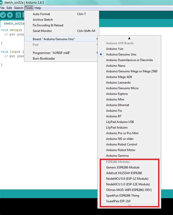The height and width of the screenshot is (215, 173).
Task: Open Serial Monitor from the Tools menu
Action: pyautogui.click(x=62, y=31)
